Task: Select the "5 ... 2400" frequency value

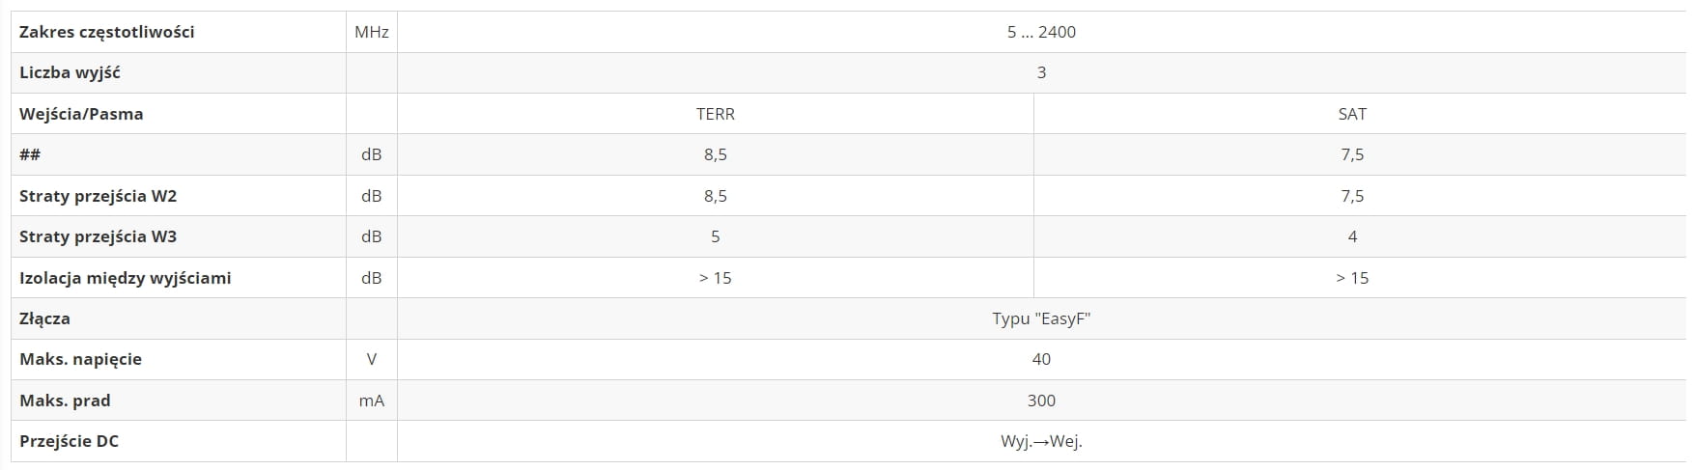Action: click(1040, 32)
